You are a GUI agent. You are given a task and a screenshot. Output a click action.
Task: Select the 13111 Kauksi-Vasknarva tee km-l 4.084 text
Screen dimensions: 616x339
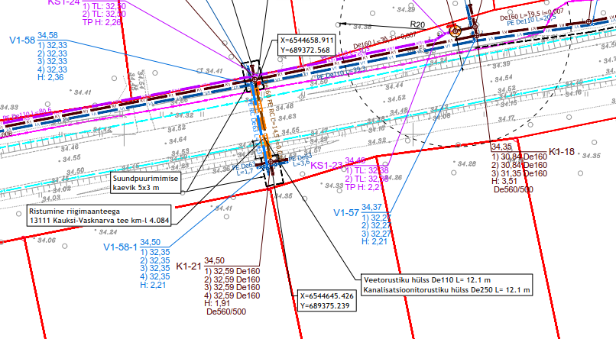[x=99, y=221]
